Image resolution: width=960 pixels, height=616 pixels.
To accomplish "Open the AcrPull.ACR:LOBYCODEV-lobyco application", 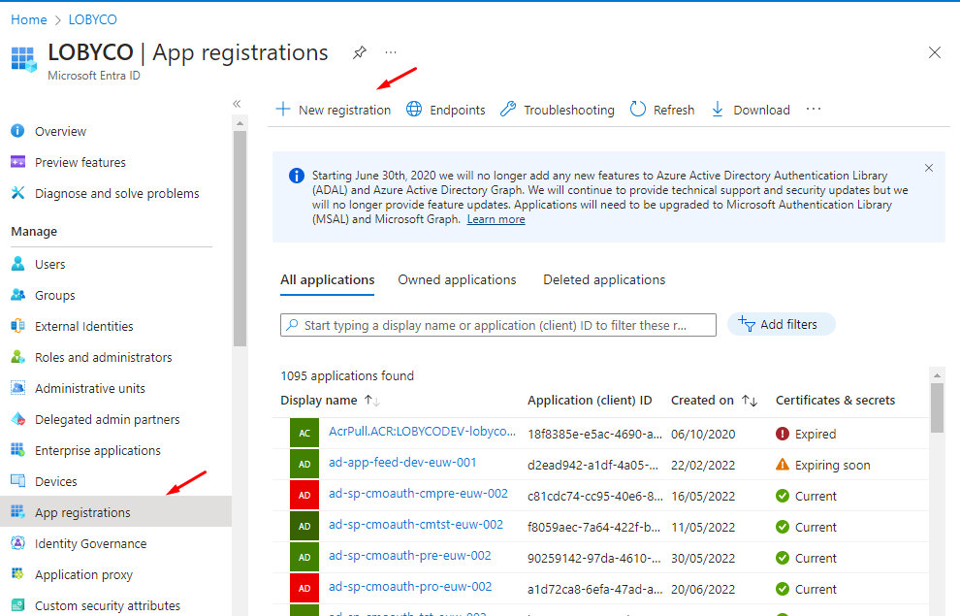I will (x=422, y=431).
